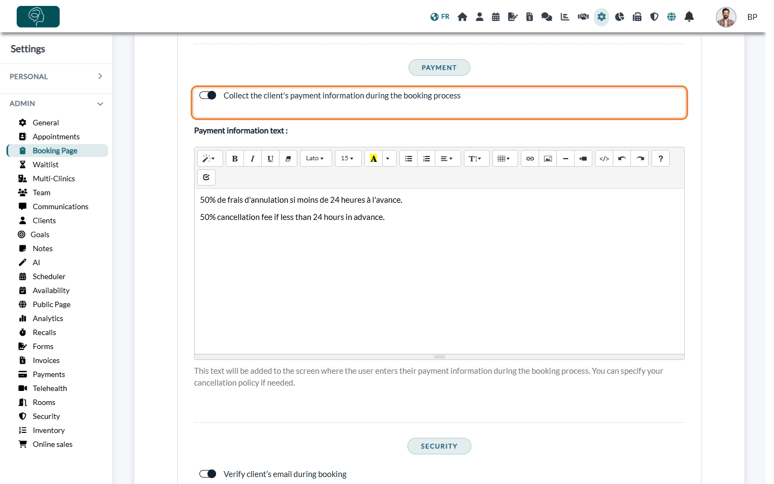
Task: Open notifications bell icon
Action: click(689, 17)
